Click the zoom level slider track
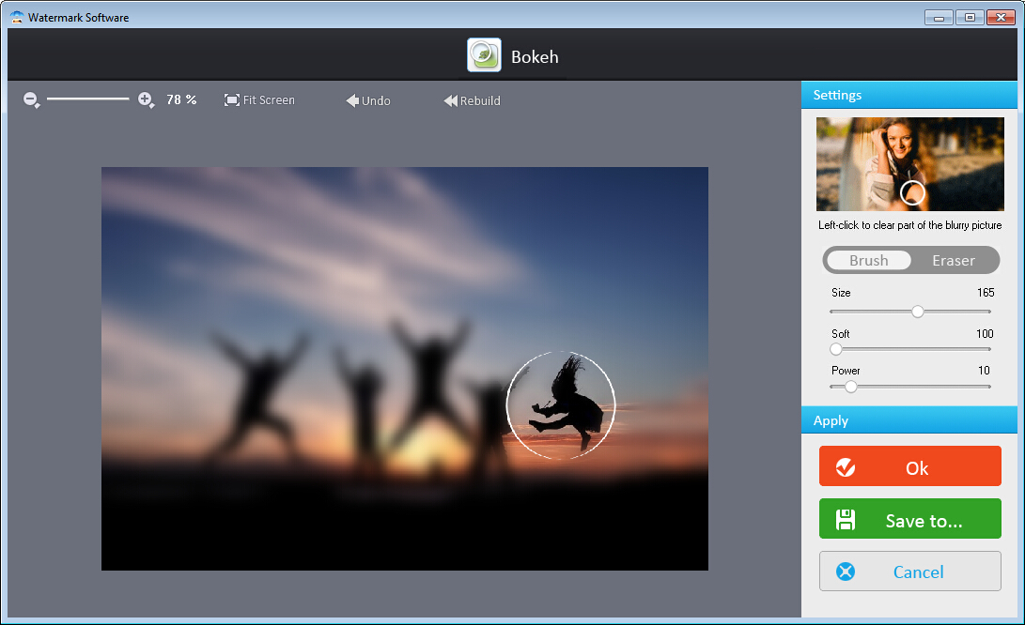This screenshot has width=1025, height=625. (88, 99)
